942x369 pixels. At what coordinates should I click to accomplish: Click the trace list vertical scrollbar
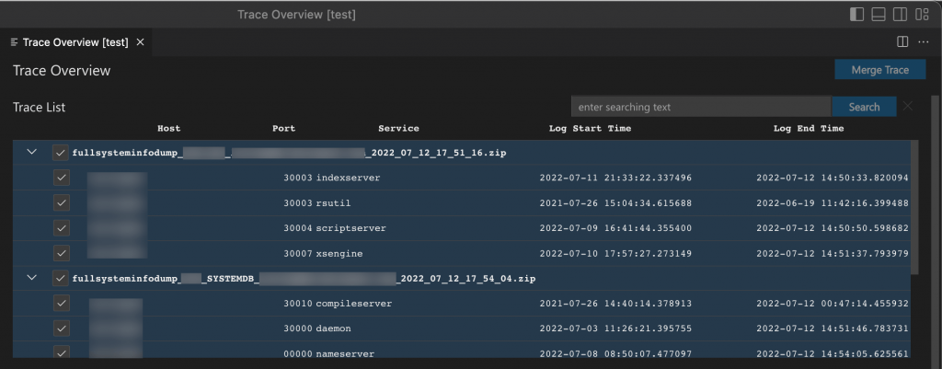pyautogui.click(x=914, y=207)
